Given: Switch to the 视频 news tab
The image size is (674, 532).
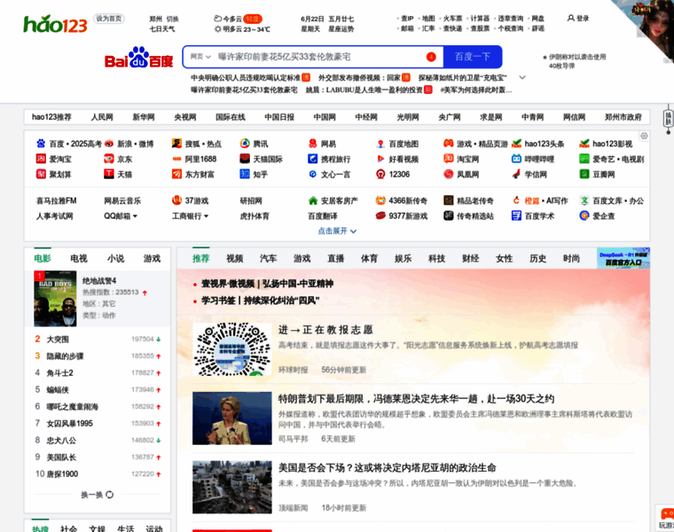Looking at the screenshot, I should coord(235,258).
